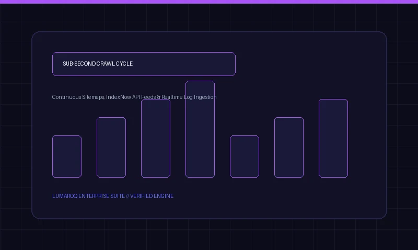Select the Continuous Sitemaps subtitle text
418x250 pixels.
[134, 97]
